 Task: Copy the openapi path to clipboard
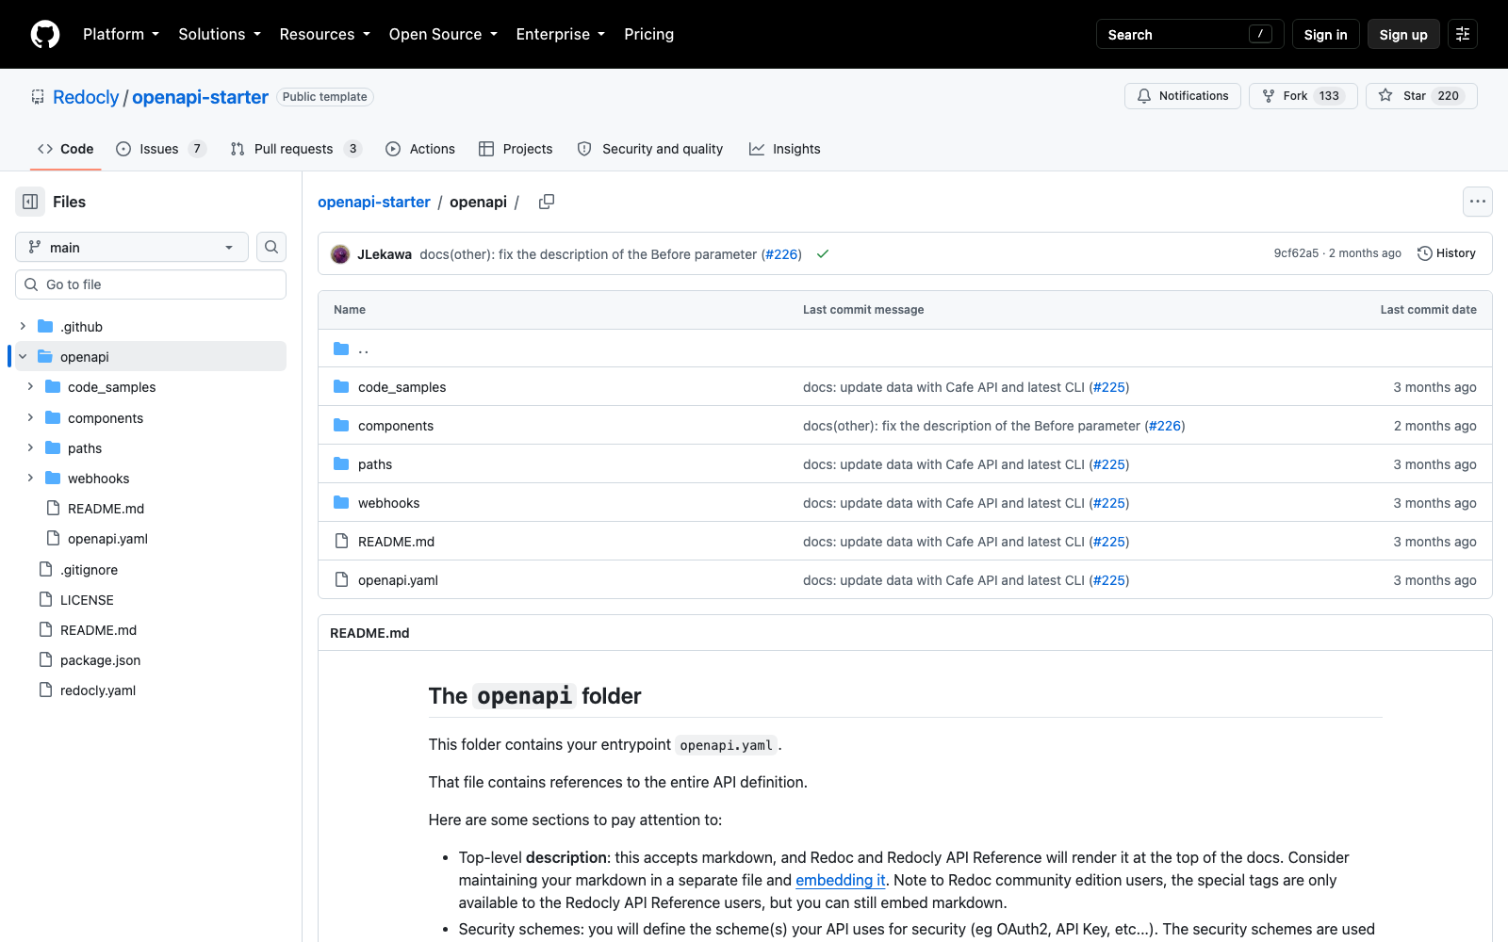coord(547,202)
